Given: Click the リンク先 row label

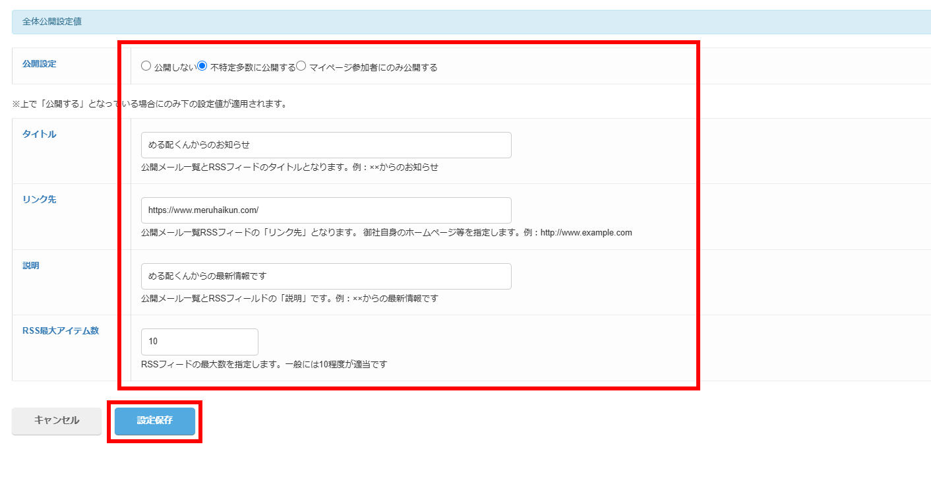Looking at the screenshot, I should (x=40, y=199).
